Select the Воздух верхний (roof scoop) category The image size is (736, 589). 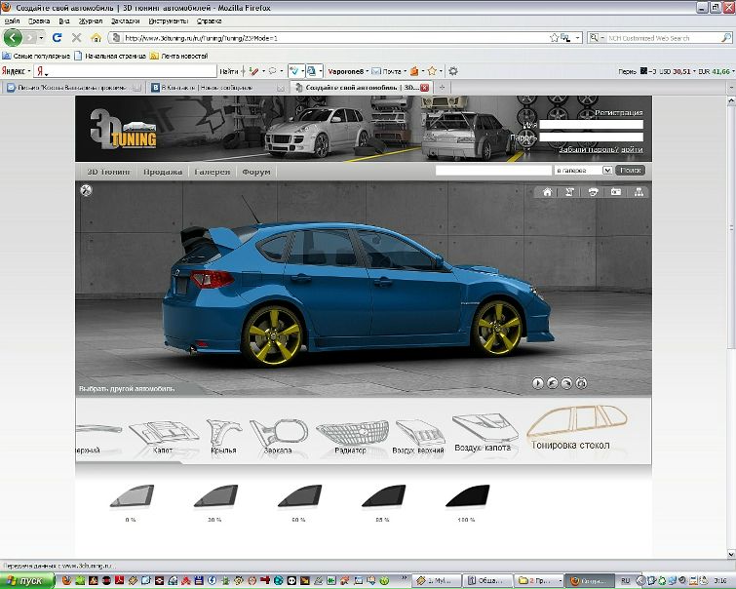(x=418, y=437)
